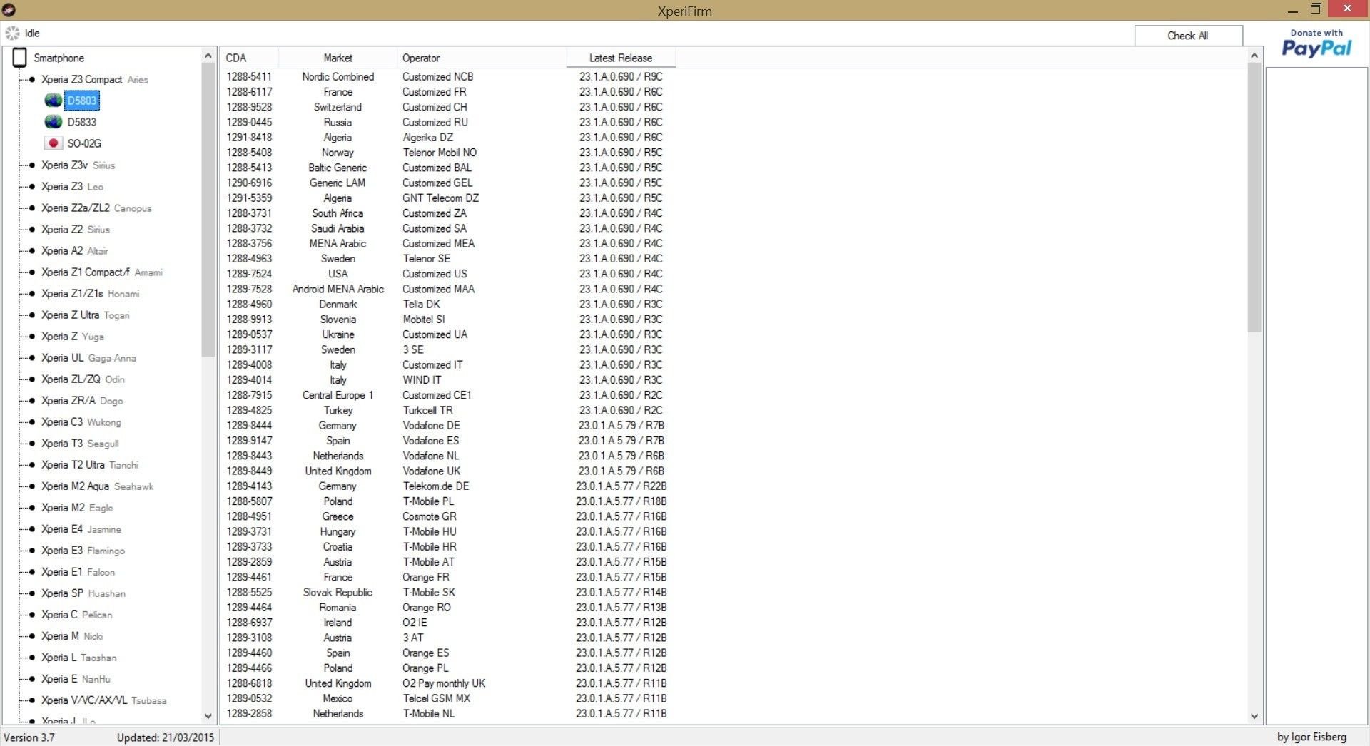Open the Xperia SP Huashan tree item
The width and height of the screenshot is (1370, 746).
pos(83,593)
